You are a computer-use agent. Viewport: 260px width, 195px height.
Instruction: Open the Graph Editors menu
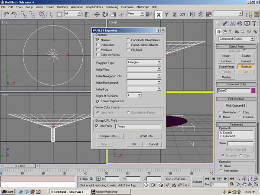pos(94,7)
